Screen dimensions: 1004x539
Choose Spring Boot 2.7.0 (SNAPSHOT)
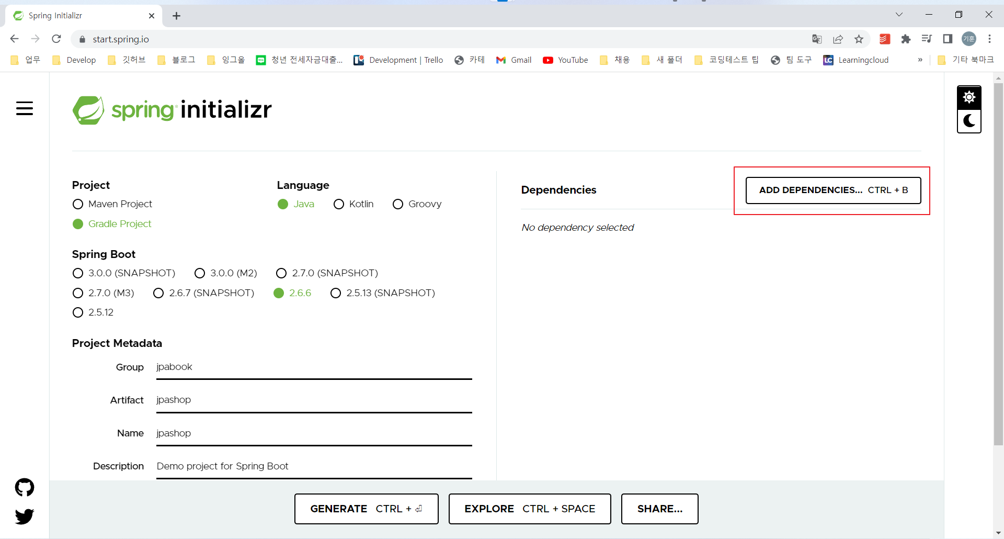tap(281, 273)
